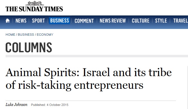Image resolution: width=188 pixels, height=109 pixels.
Task: View author Luke Johnson's byline
Action: pyautogui.click(x=17, y=105)
